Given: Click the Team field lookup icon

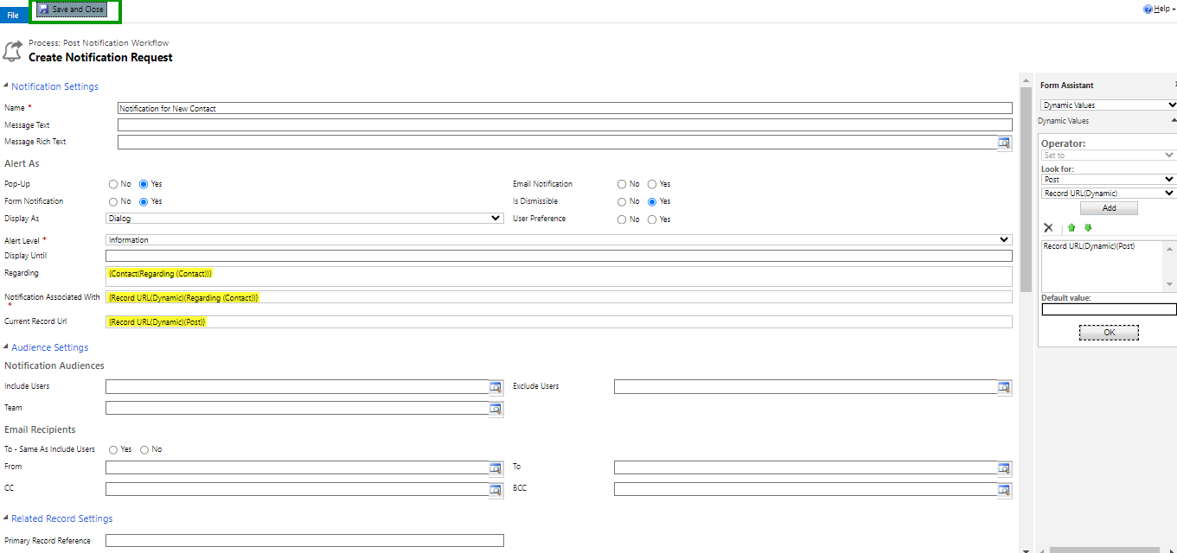Looking at the screenshot, I should (496, 409).
